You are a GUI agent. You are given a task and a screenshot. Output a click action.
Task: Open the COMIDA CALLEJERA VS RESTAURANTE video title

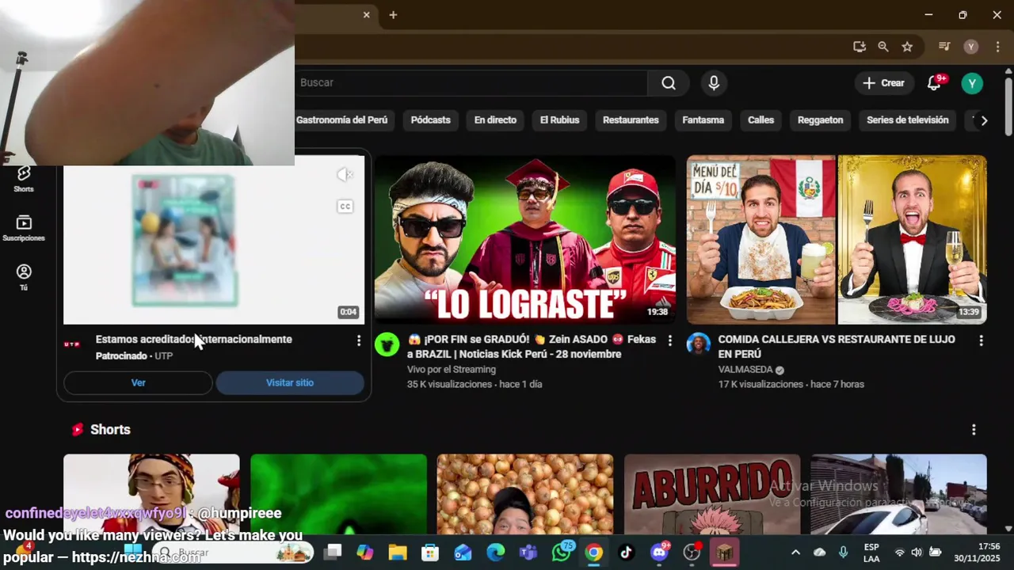click(x=837, y=347)
